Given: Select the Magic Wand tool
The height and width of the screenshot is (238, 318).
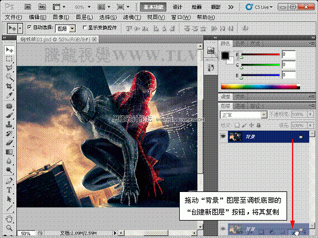Looking at the screenshot, I should [x=9, y=77].
